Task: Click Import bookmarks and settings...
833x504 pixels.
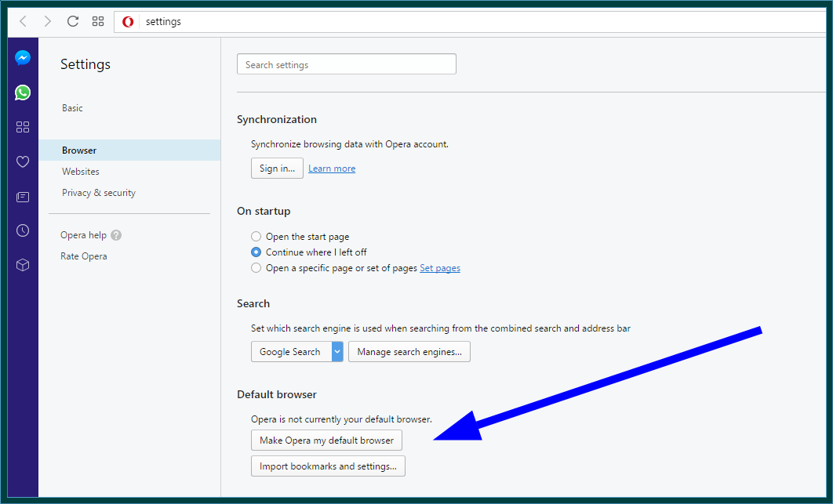Action: pyautogui.click(x=329, y=466)
